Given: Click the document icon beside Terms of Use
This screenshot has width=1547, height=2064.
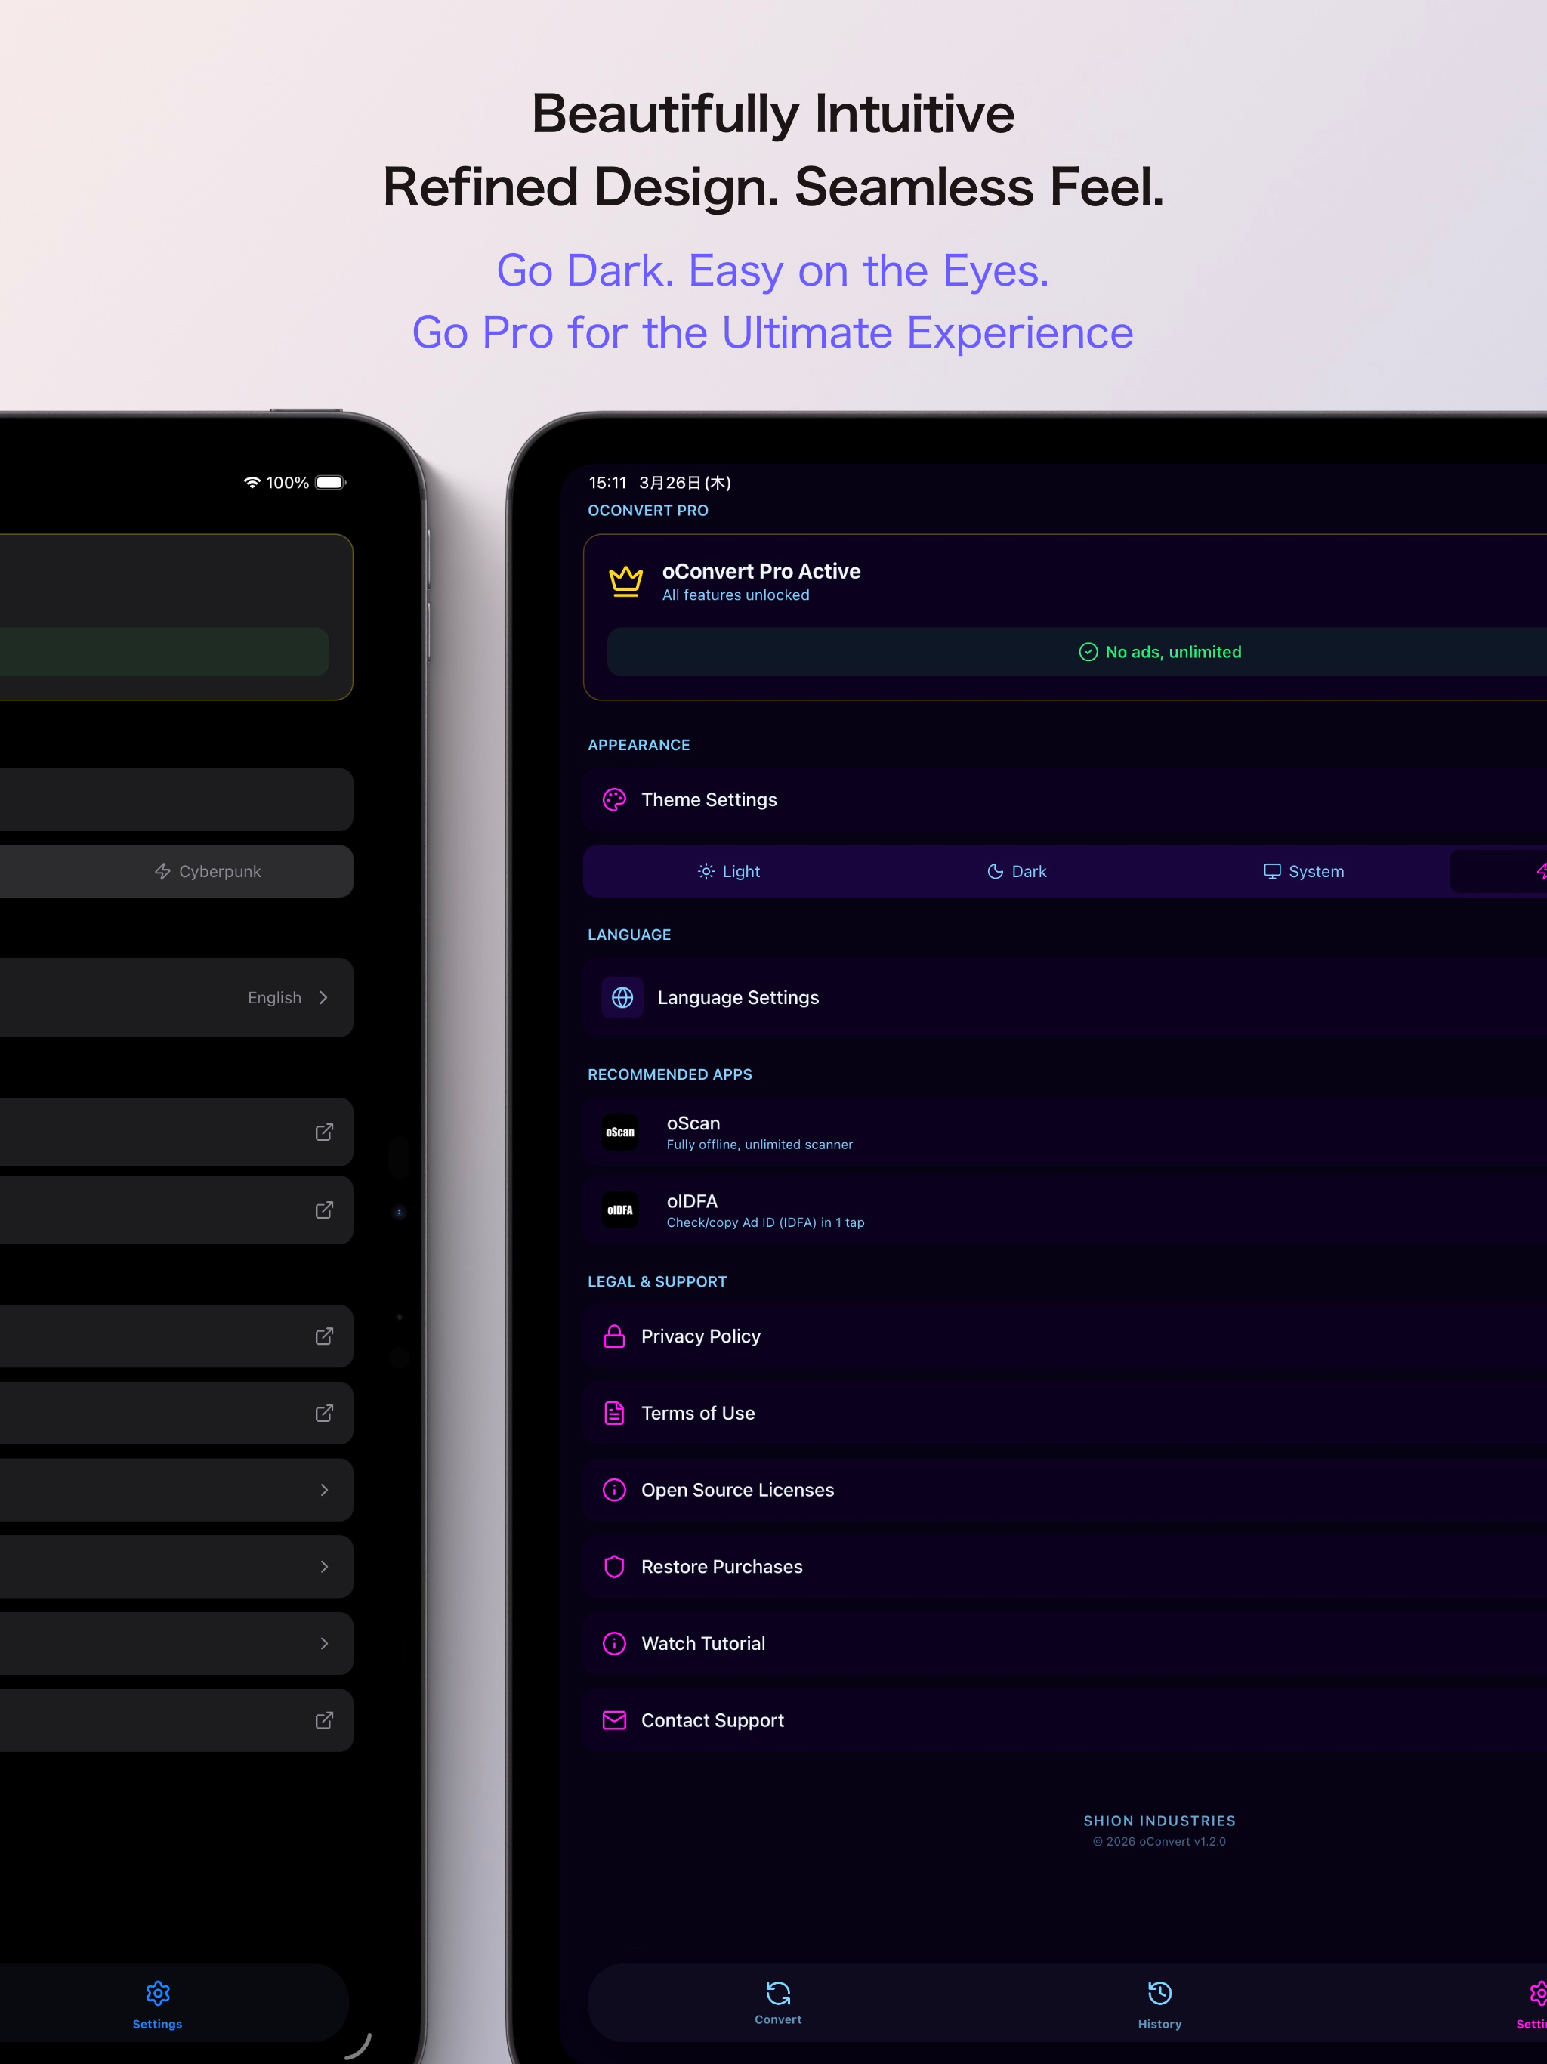Looking at the screenshot, I should point(614,1413).
